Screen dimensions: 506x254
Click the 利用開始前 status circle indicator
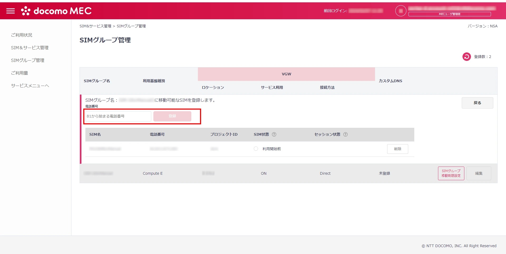pyautogui.click(x=256, y=149)
